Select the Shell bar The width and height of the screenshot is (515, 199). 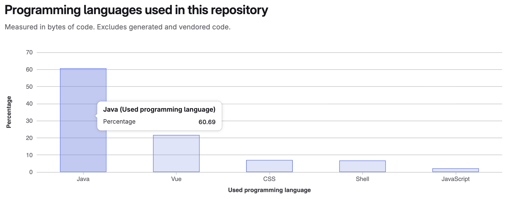coord(362,166)
